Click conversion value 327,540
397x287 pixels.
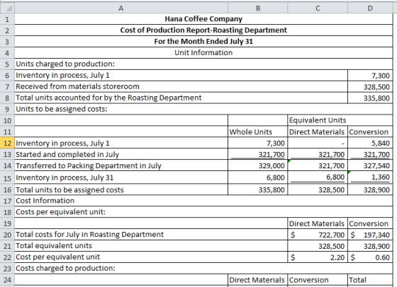point(370,165)
